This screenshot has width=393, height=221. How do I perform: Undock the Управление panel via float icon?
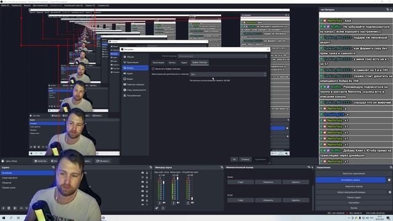click(x=391, y=167)
